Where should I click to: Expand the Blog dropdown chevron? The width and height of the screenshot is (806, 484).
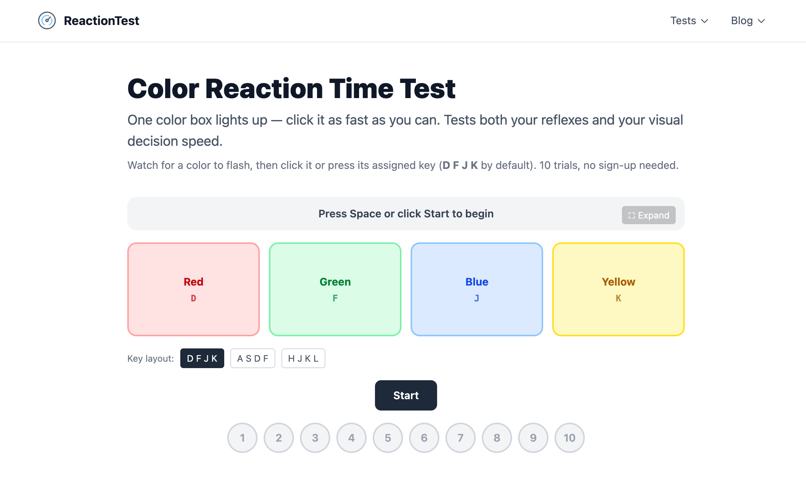coord(761,21)
